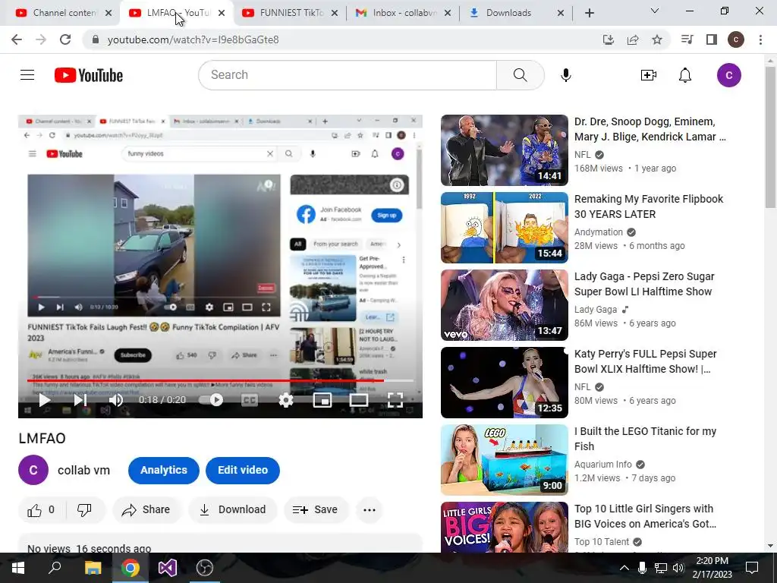Bookmark this page with star icon
Viewport: 777px width, 583px height.
[656, 39]
